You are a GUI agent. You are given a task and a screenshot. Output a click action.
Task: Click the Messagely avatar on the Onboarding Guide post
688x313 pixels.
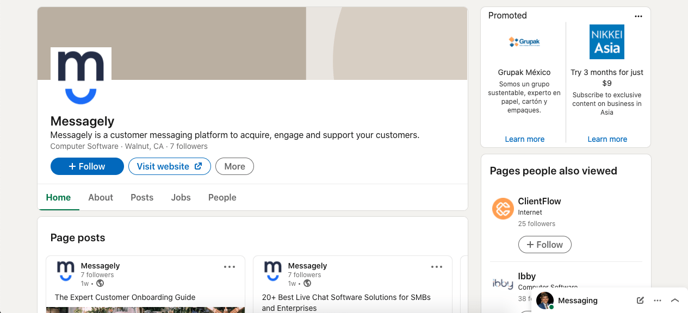[x=65, y=271]
